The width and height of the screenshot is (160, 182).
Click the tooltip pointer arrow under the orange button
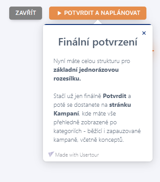tap(98, 22)
